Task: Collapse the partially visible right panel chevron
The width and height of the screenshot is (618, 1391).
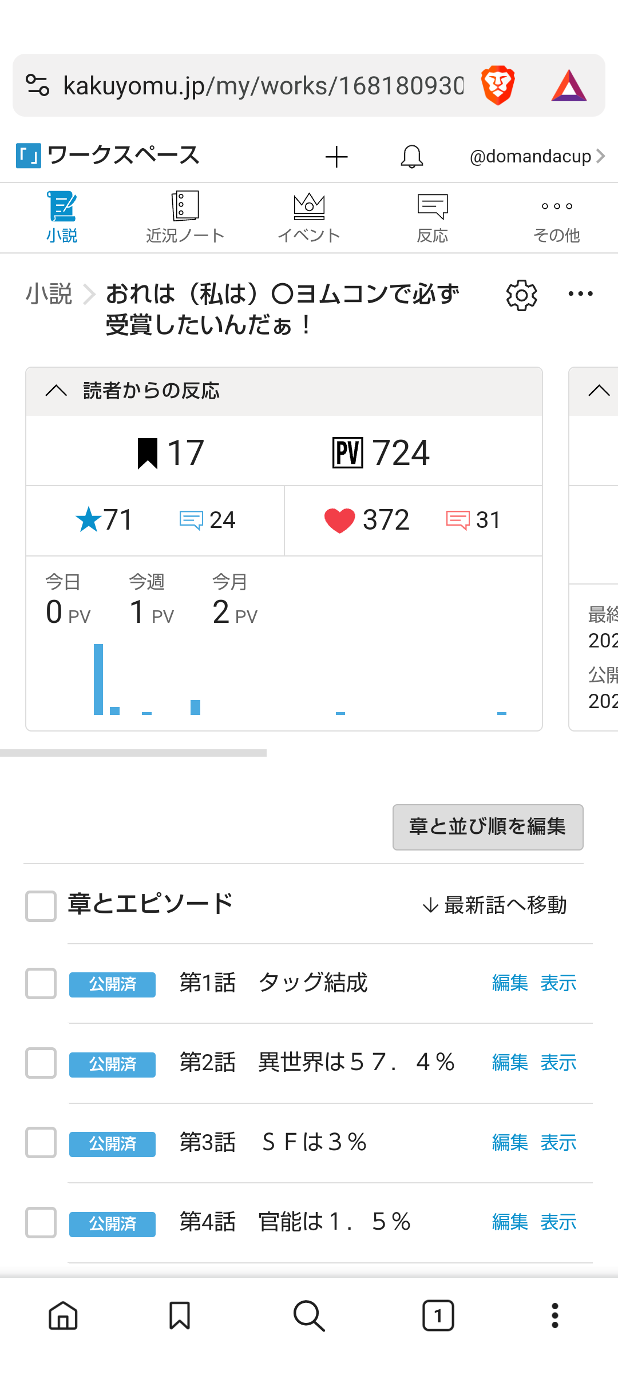Action: click(599, 391)
